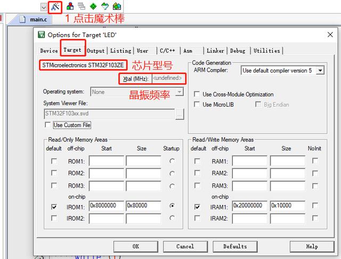Select the ROM1 Startup radio button
341x259 pixels.
click(x=172, y=161)
